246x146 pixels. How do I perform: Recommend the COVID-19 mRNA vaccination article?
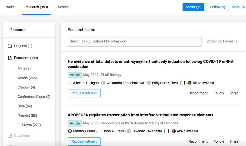[x=198, y=93]
